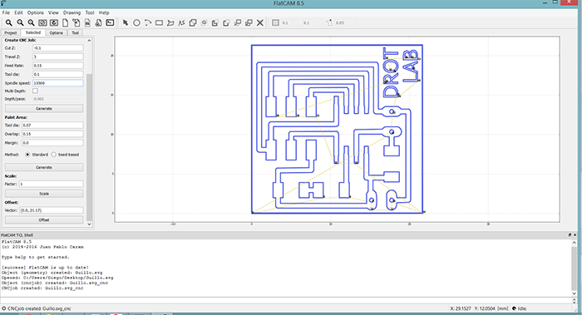Image resolution: width=582 pixels, height=315 pixels.
Task: Click the Feed Rate input field
Action: [x=58, y=66]
